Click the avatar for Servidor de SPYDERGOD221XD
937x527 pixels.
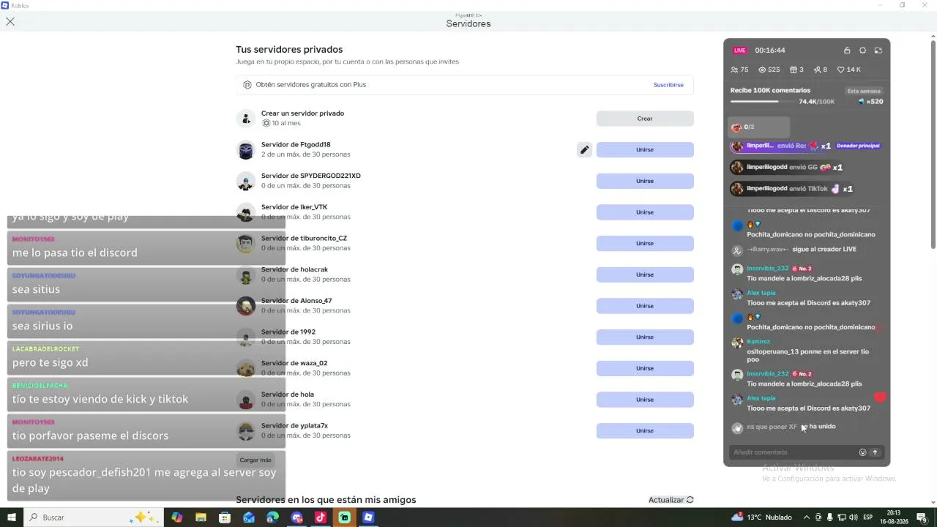pos(246,182)
